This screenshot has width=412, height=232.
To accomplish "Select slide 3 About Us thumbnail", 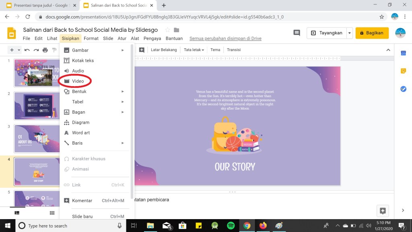I will pyautogui.click(x=37, y=139).
